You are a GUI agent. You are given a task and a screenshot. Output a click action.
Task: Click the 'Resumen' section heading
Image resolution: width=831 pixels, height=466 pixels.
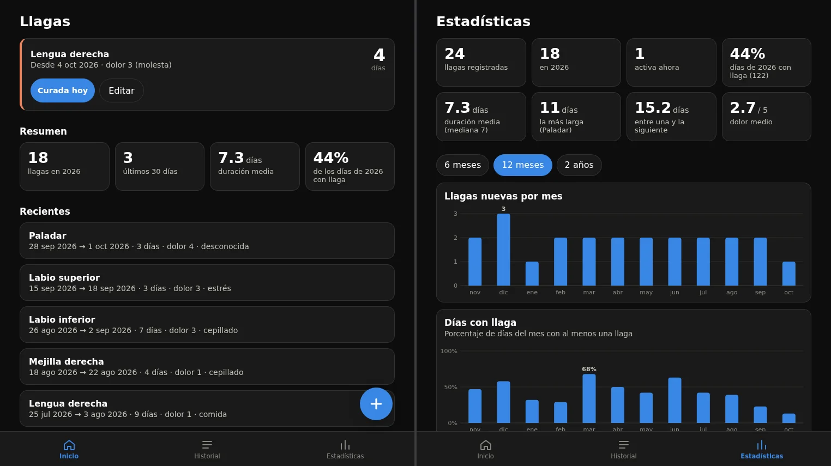(43, 131)
